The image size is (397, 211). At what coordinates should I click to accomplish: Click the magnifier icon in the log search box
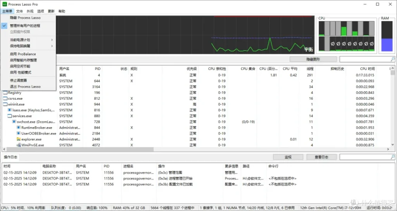(x=393, y=157)
